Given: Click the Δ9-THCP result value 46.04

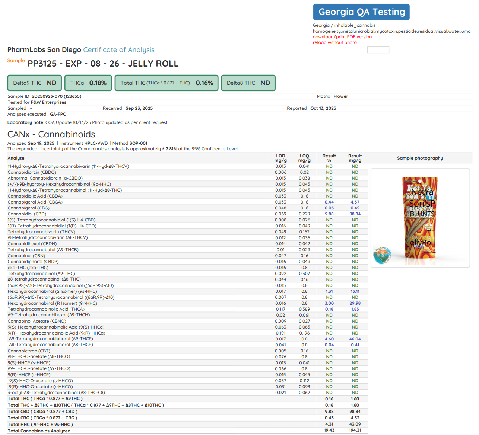Looking at the screenshot, I should click(x=355, y=339).
